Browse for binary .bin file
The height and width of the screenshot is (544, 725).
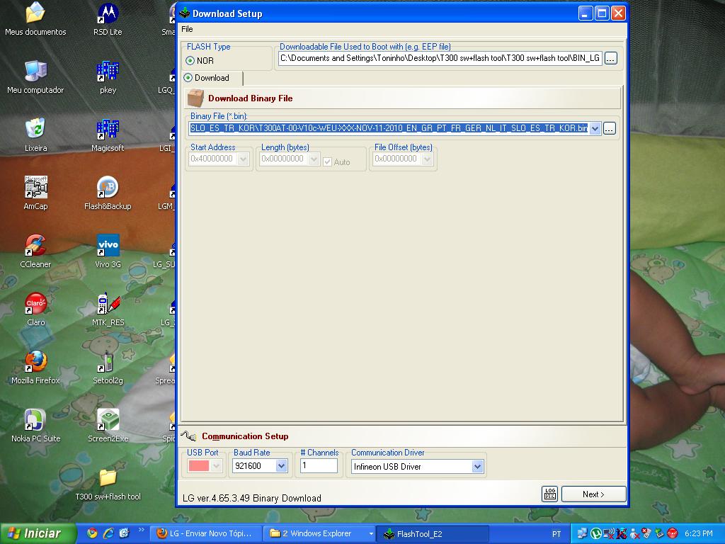pos(610,129)
